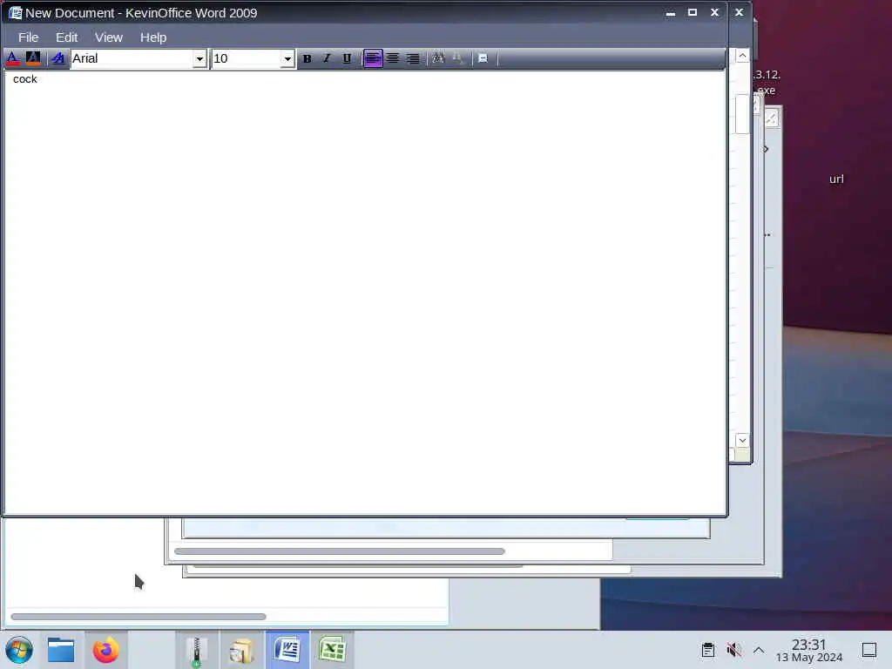Expand the font size 10 dropdown
The height and width of the screenshot is (669, 892).
click(287, 58)
